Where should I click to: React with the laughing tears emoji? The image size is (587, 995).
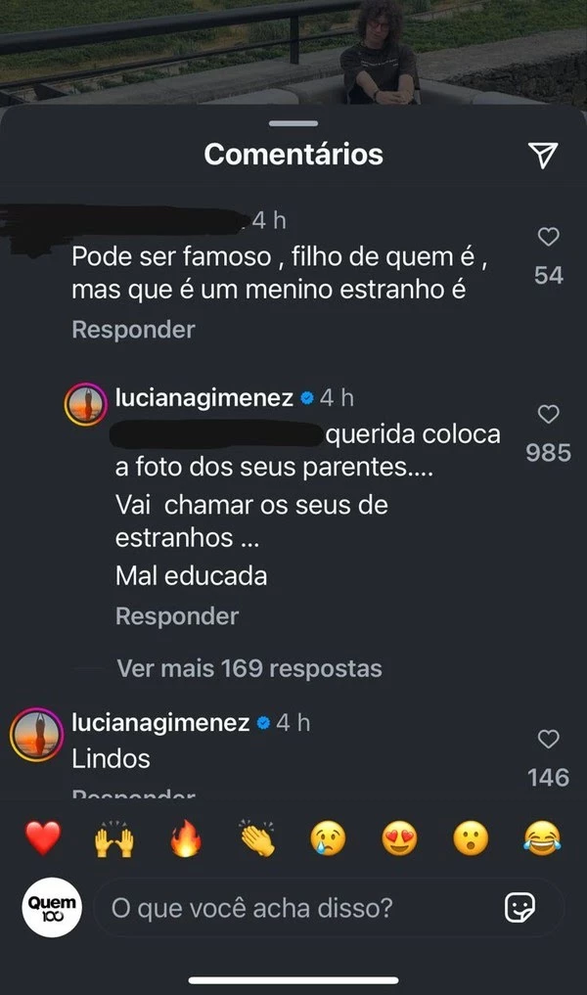click(543, 838)
